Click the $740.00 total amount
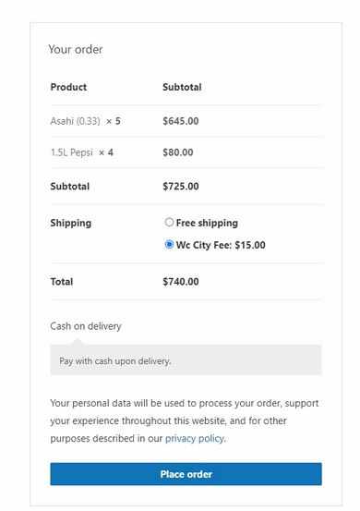The height and width of the screenshot is (511, 360). tap(181, 282)
